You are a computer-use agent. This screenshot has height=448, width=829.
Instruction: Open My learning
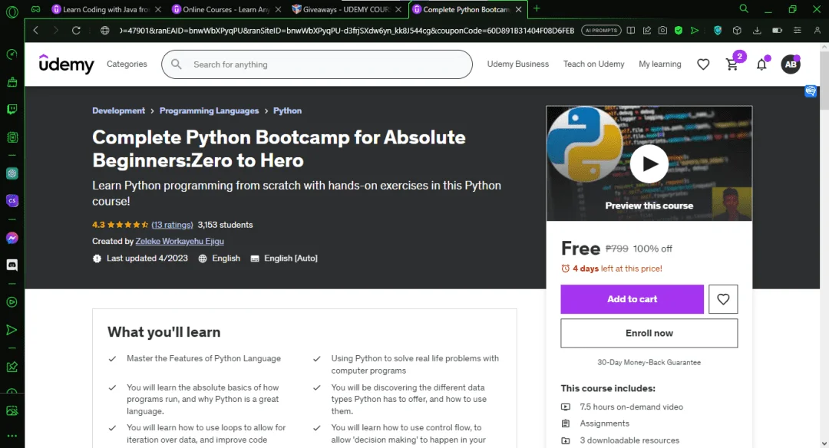(660, 64)
